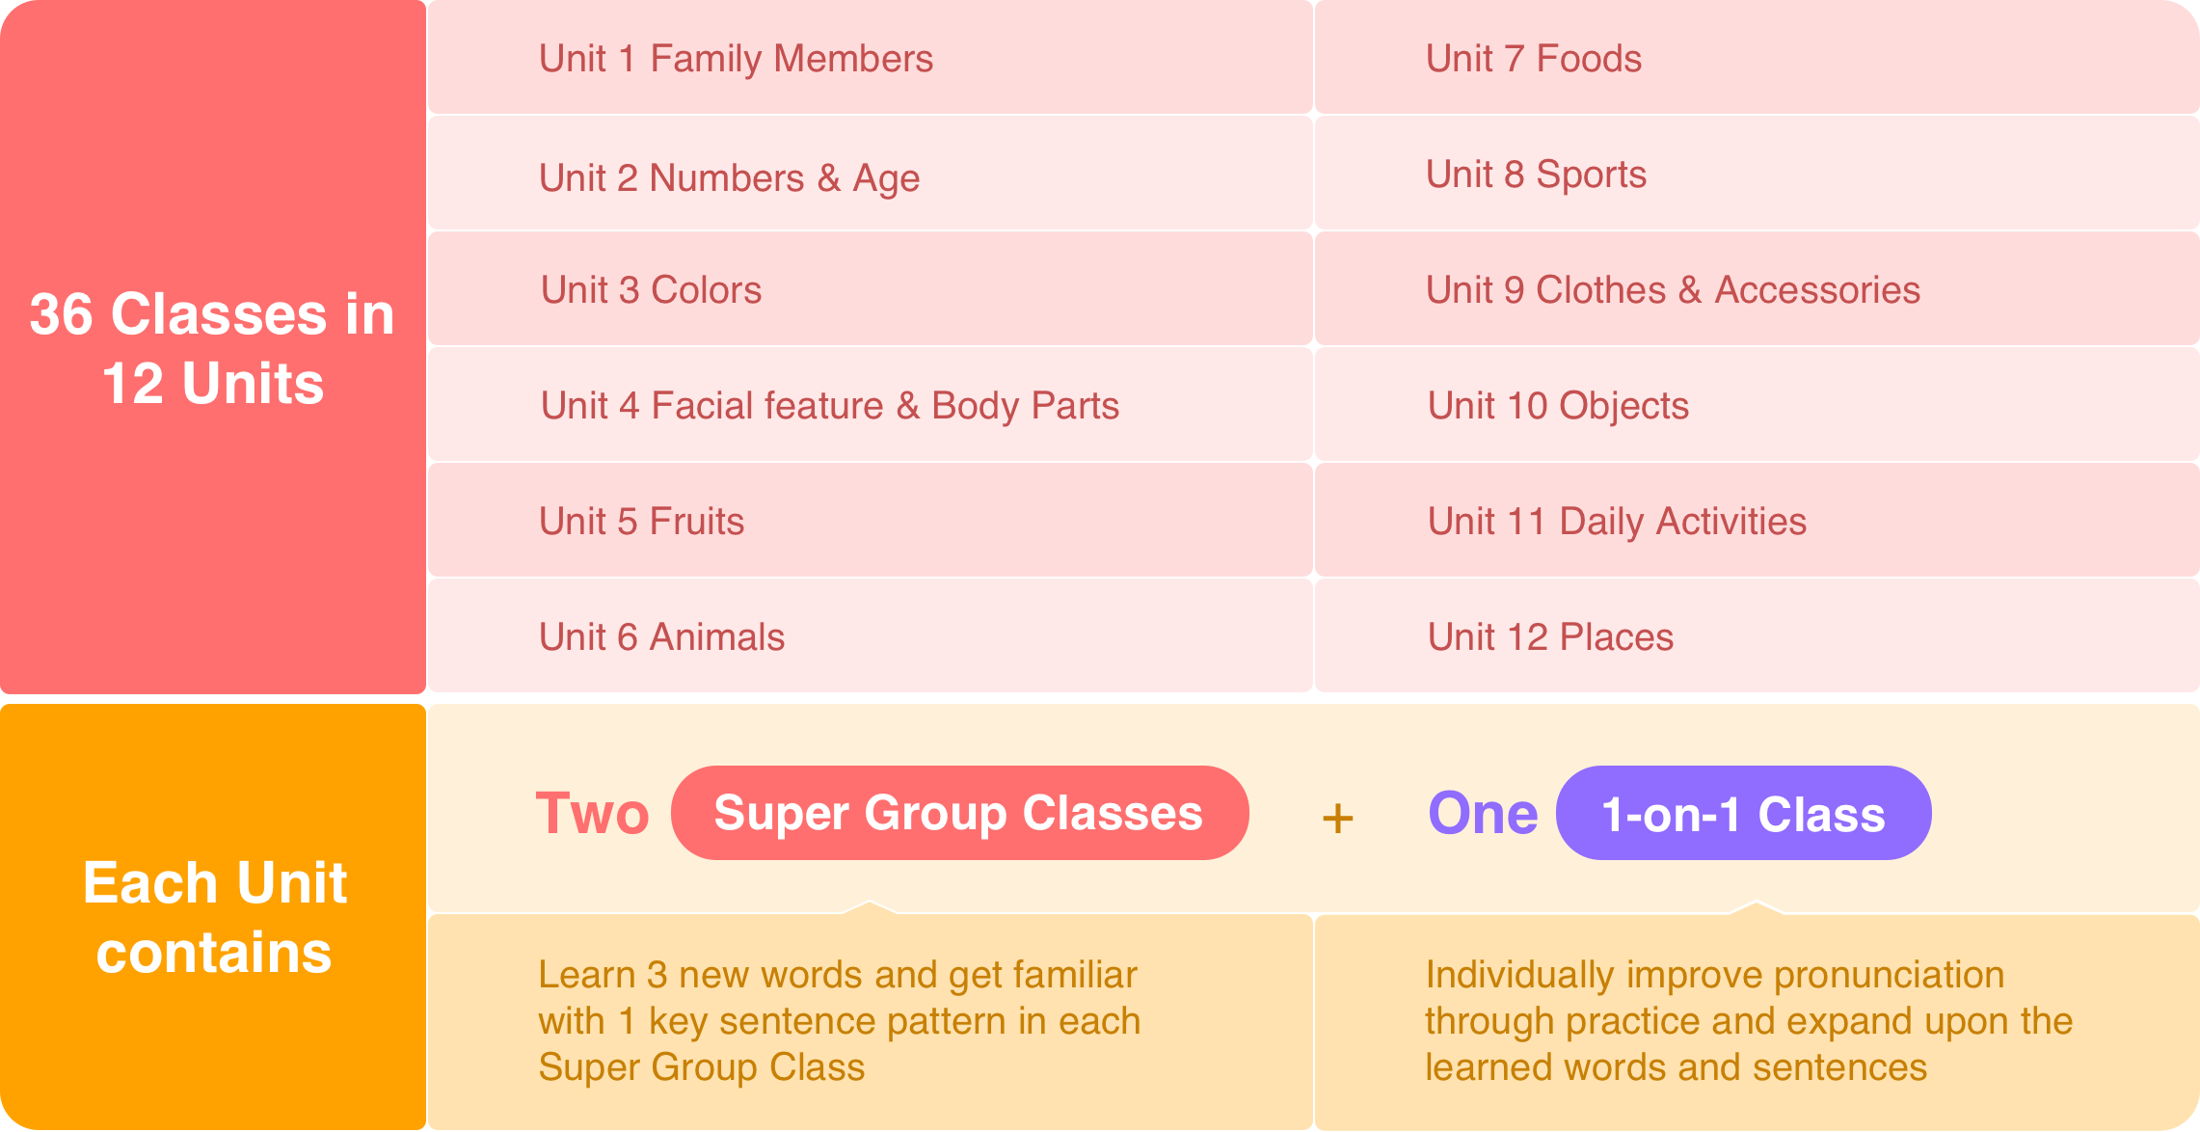Select the Unit 12 Places entry
The image size is (2200, 1132).
pyautogui.click(x=1550, y=637)
